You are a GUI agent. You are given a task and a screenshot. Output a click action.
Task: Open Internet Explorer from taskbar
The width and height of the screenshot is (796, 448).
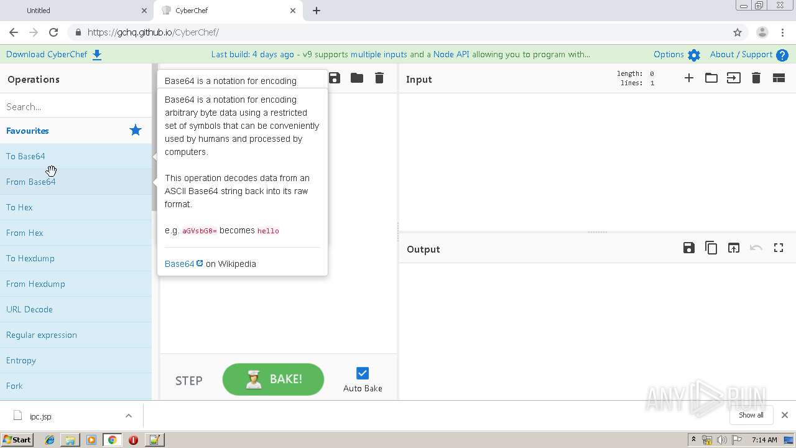pyautogui.click(x=50, y=440)
